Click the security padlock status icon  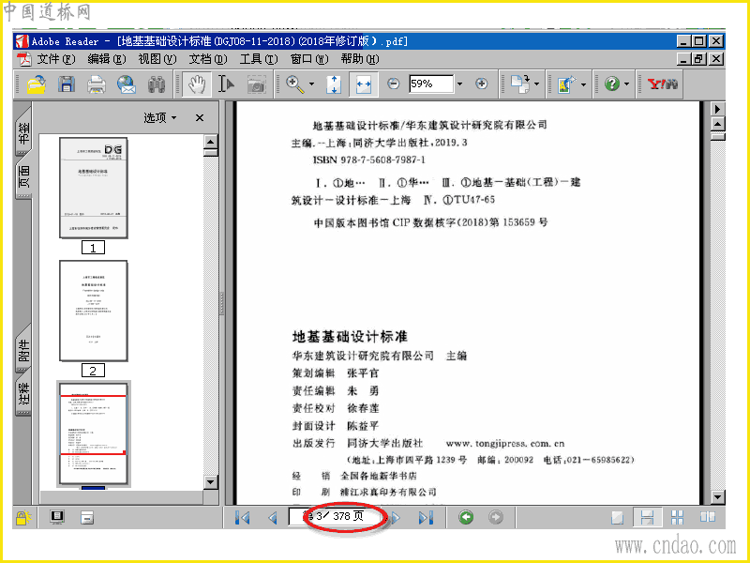point(22,518)
